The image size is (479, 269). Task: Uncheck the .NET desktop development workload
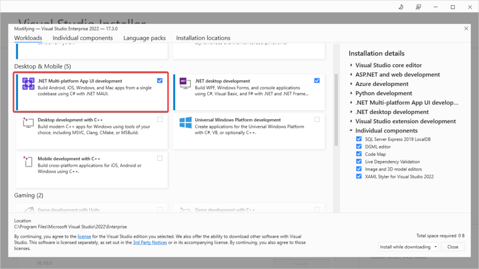click(317, 80)
